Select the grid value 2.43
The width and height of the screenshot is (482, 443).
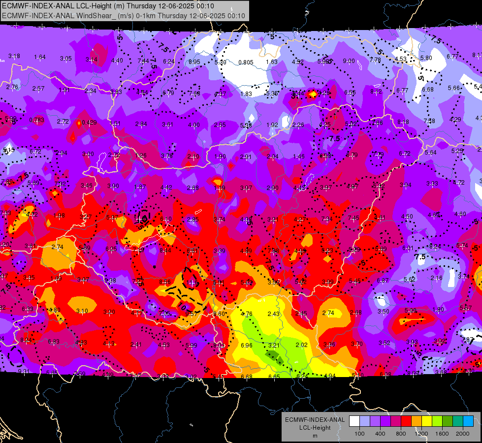(x=274, y=314)
